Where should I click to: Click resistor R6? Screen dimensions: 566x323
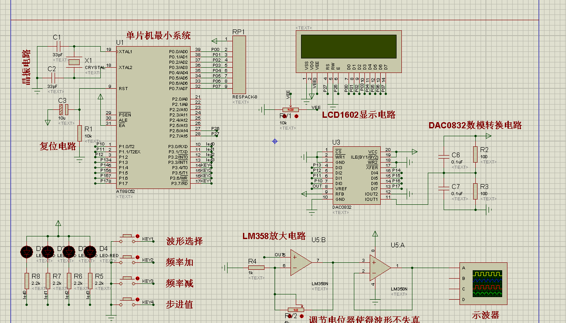69,281
